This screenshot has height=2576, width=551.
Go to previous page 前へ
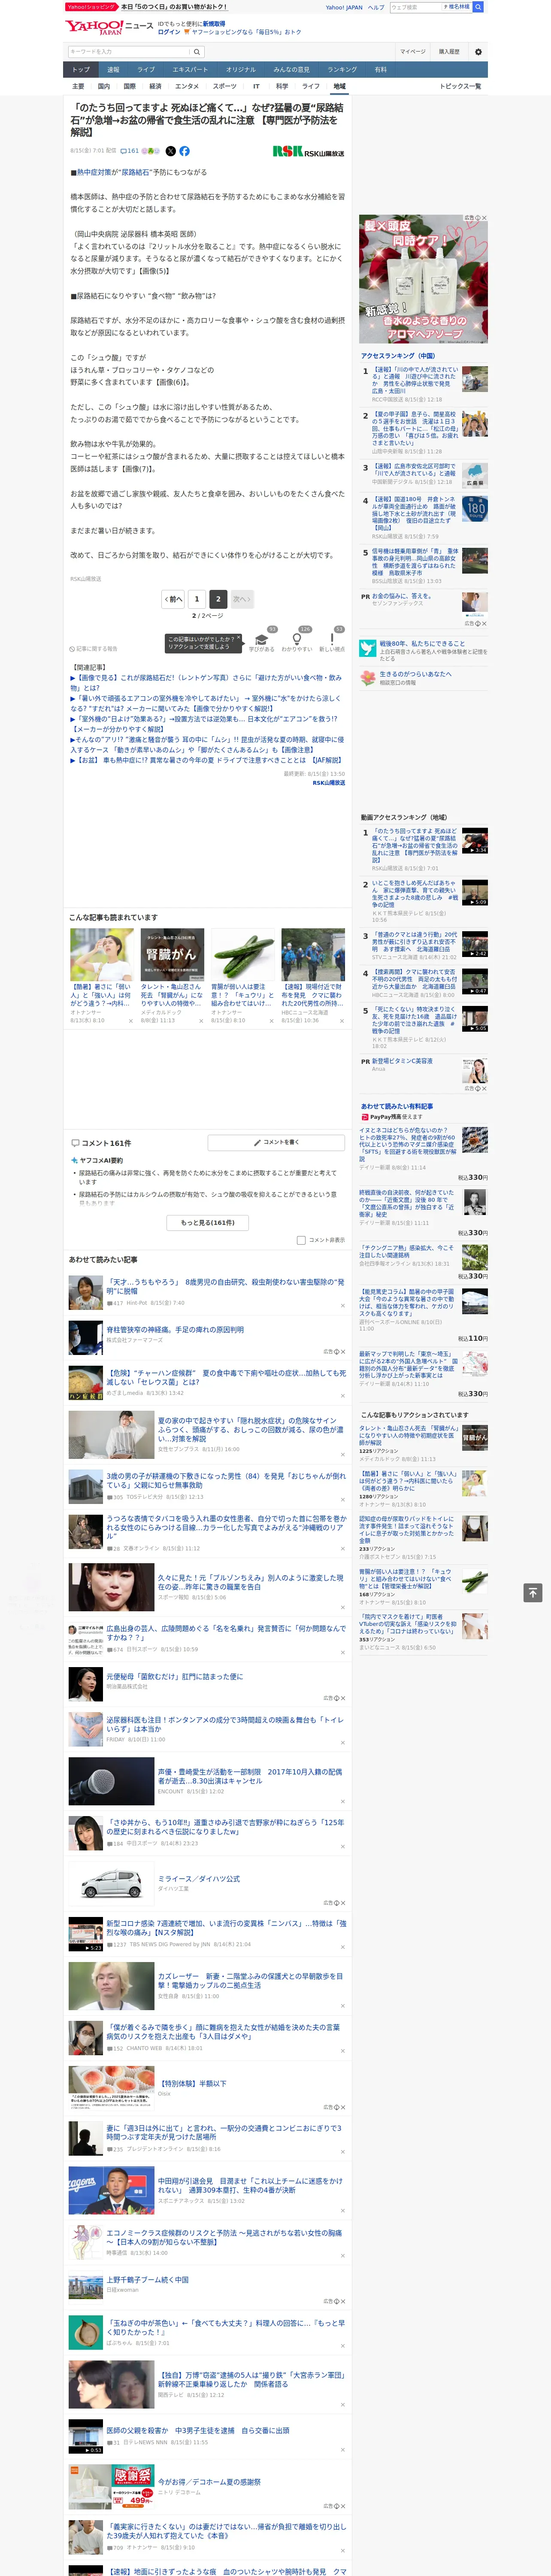174,599
